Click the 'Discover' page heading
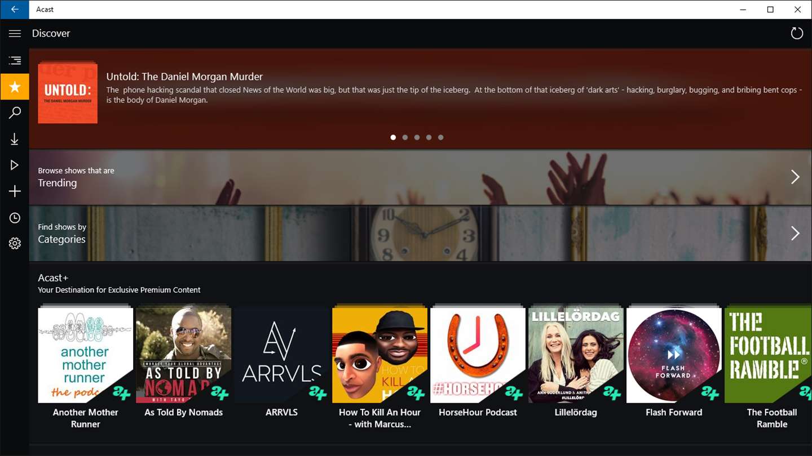812x456 pixels. point(51,33)
